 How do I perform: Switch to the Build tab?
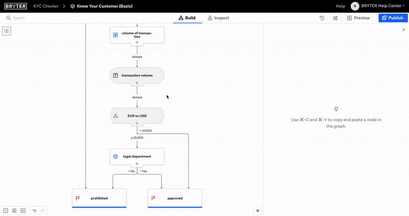click(x=187, y=18)
